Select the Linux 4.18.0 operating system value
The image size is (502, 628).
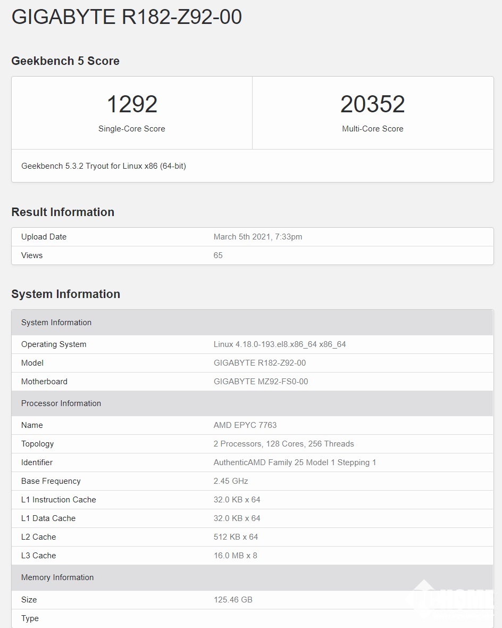(280, 344)
